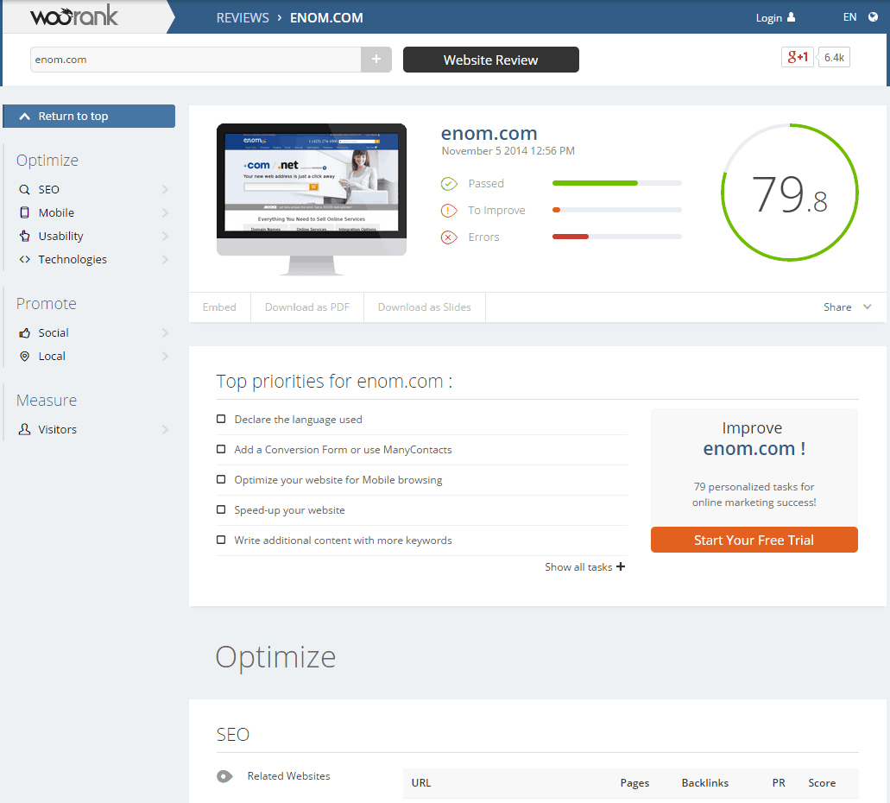Expand the Mobile section chevron
Viewport: 890px width, 803px height.
(165, 212)
